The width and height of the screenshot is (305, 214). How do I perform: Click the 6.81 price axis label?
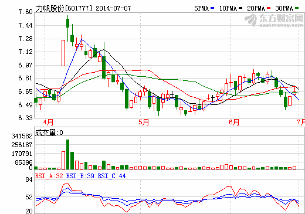(25, 79)
